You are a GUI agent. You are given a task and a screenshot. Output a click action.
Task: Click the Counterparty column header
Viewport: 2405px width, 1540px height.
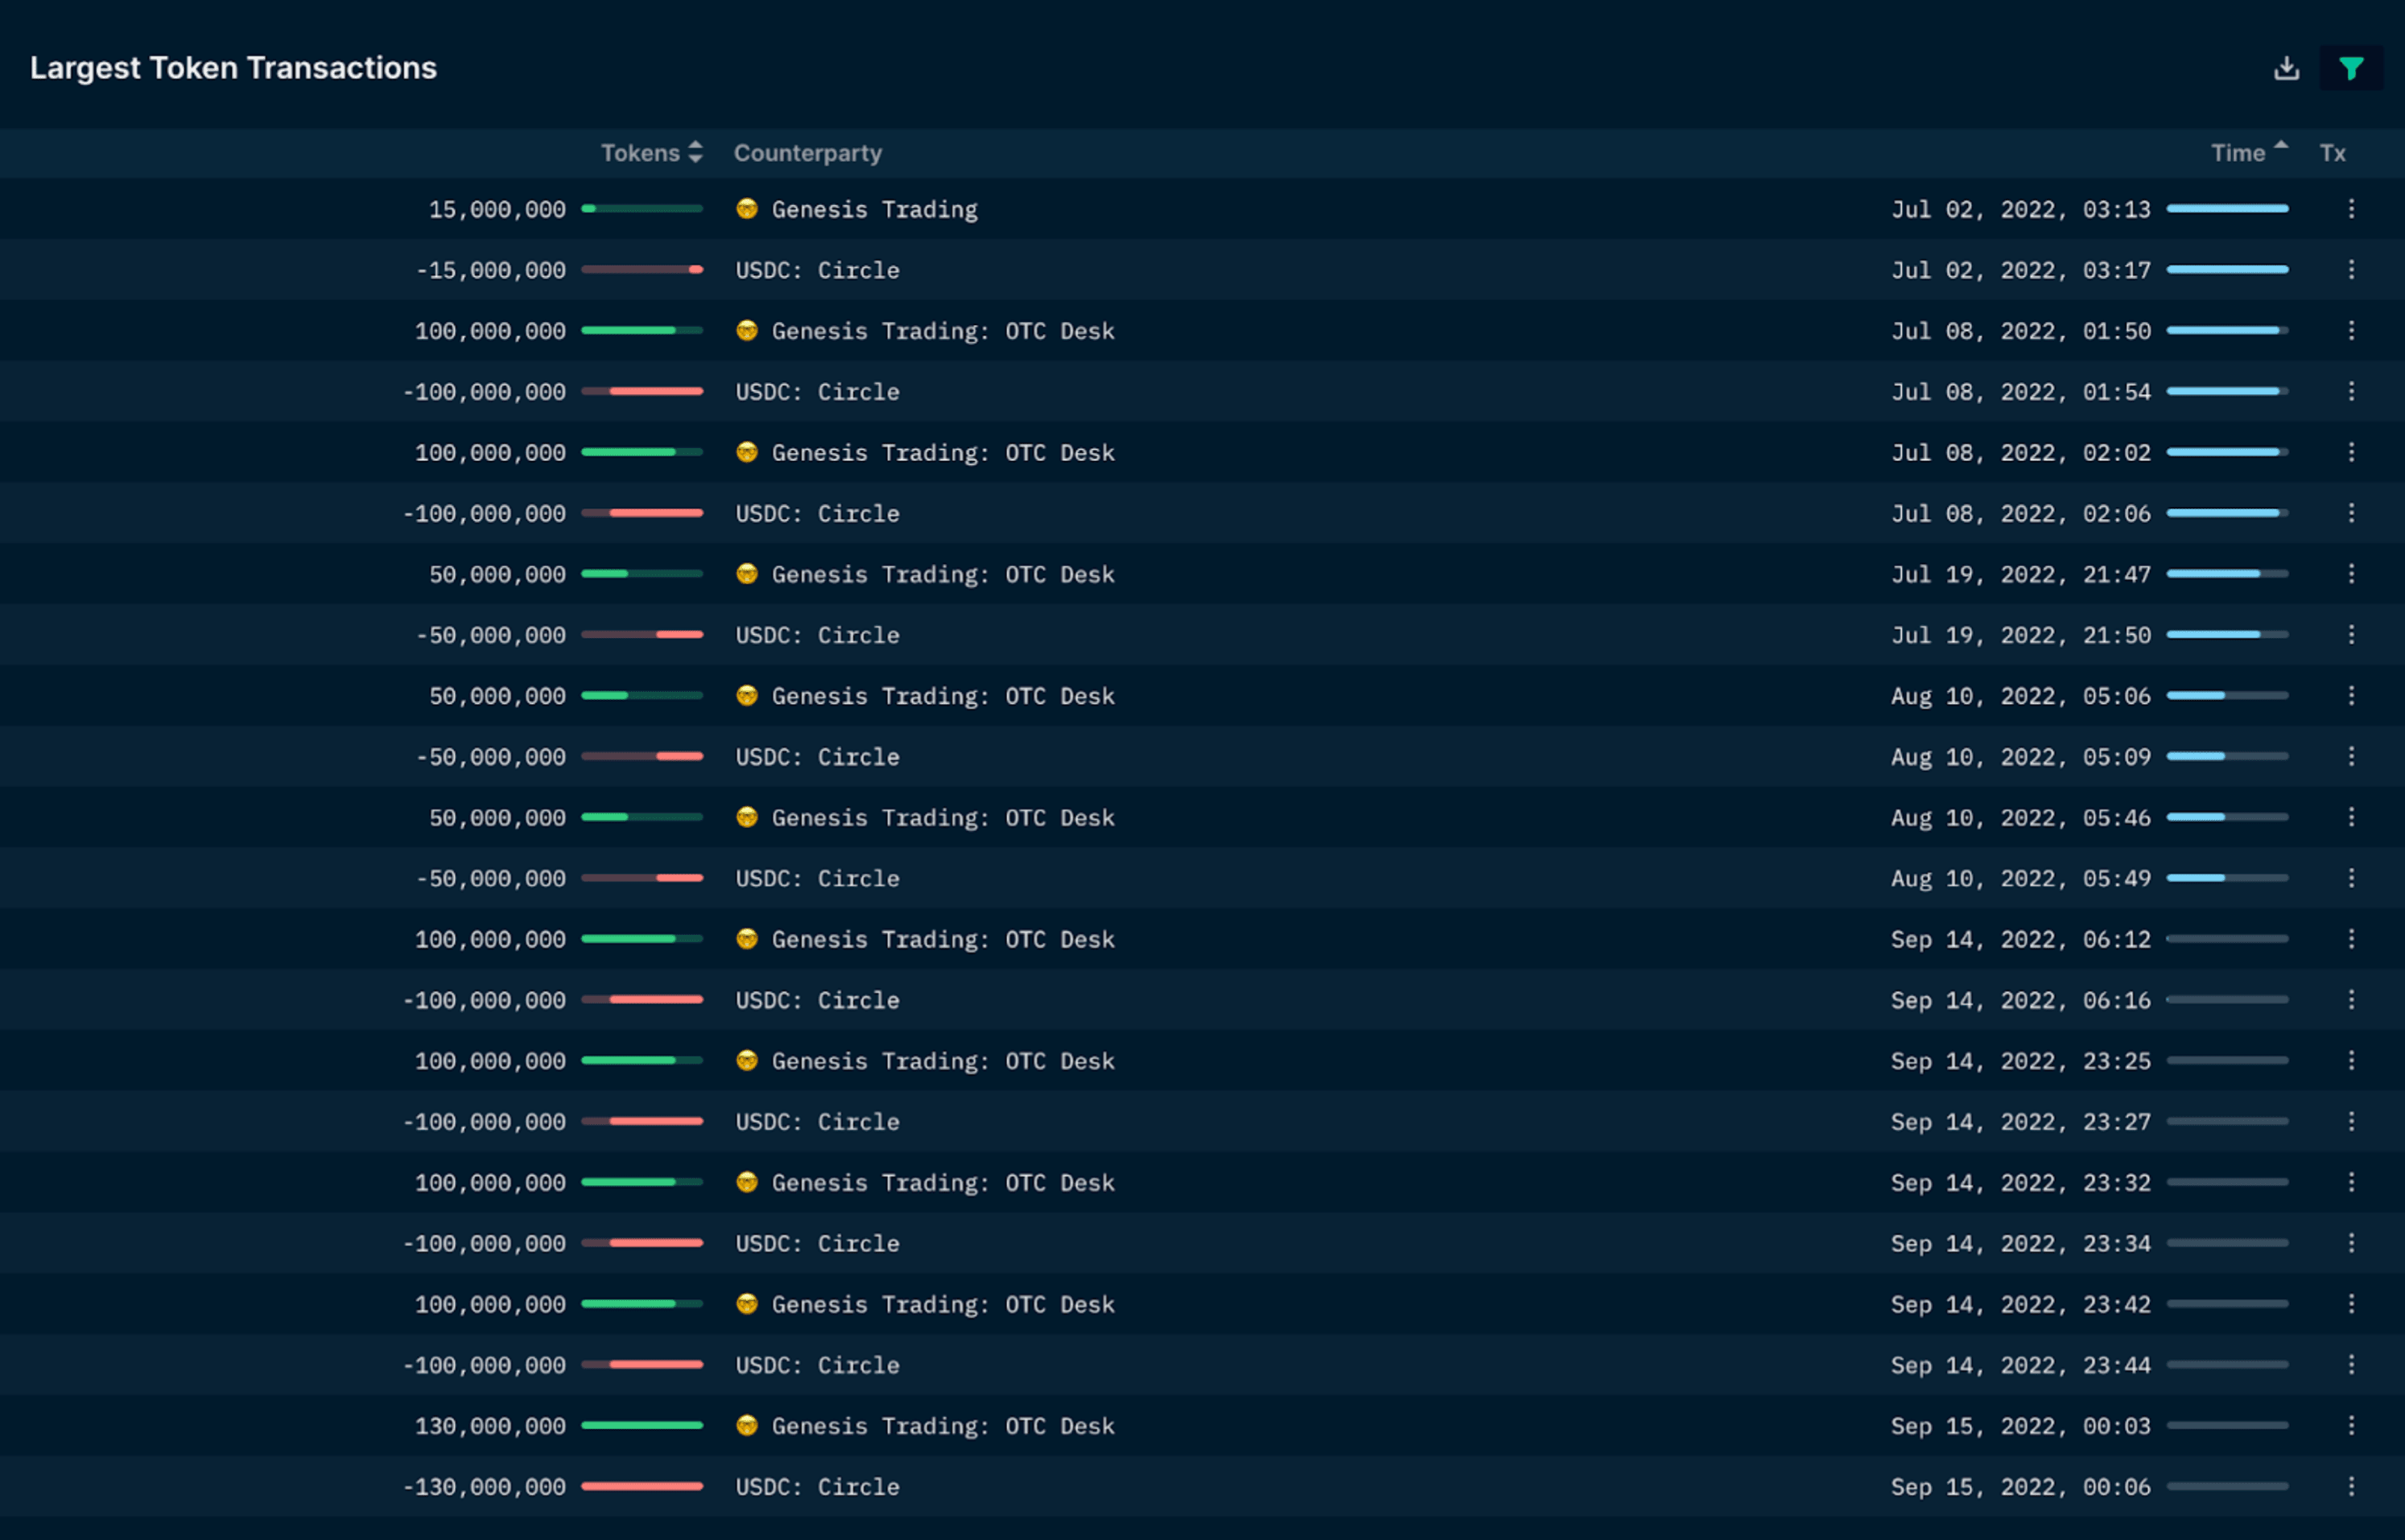[x=807, y=153]
